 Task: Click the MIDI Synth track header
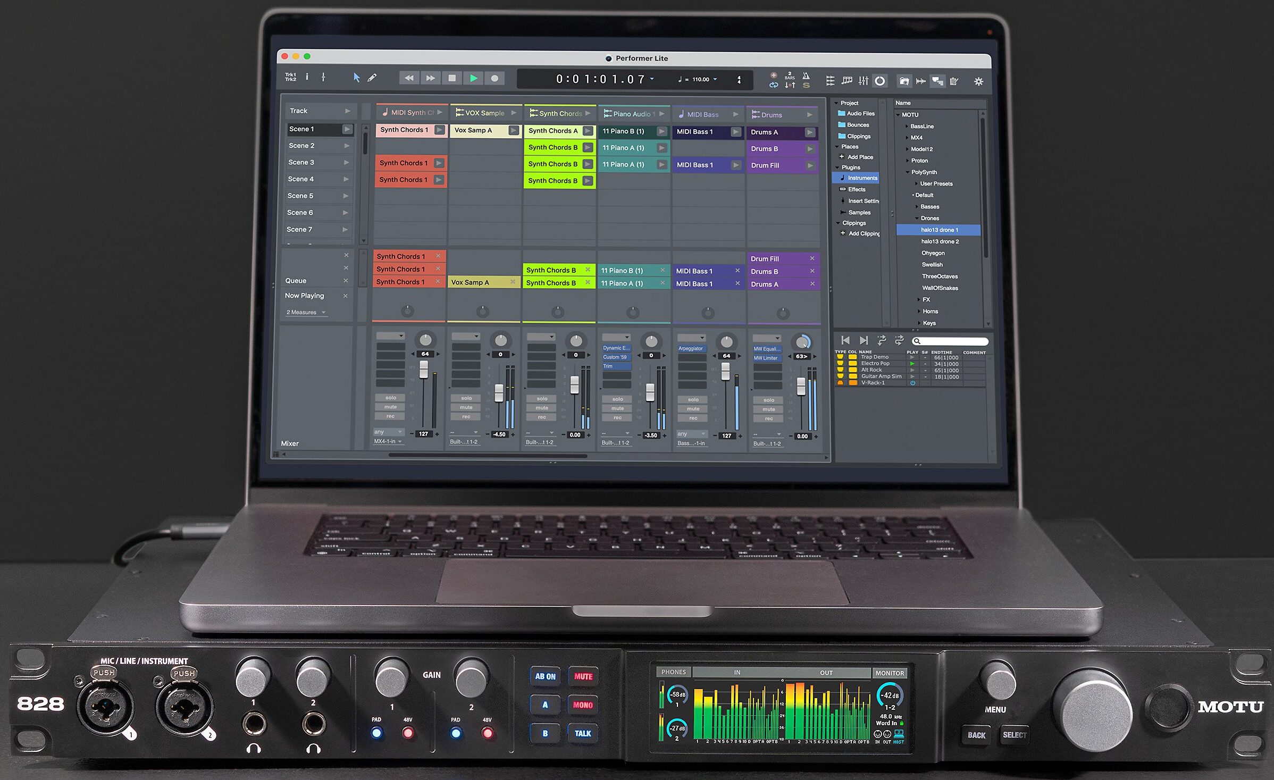412,112
